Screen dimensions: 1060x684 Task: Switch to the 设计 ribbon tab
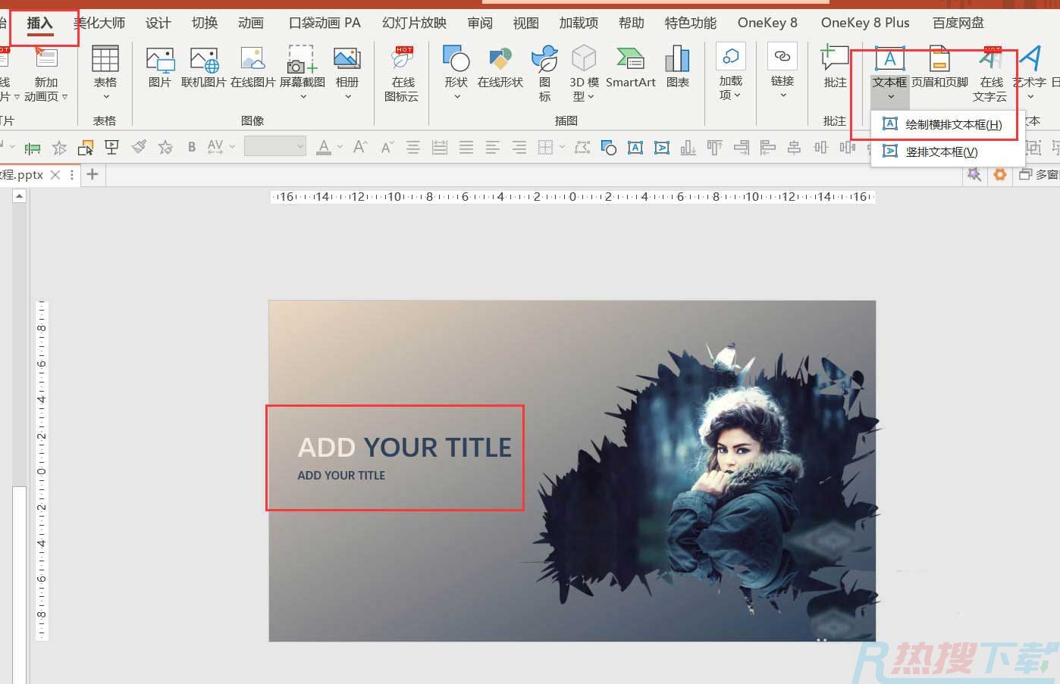click(158, 23)
